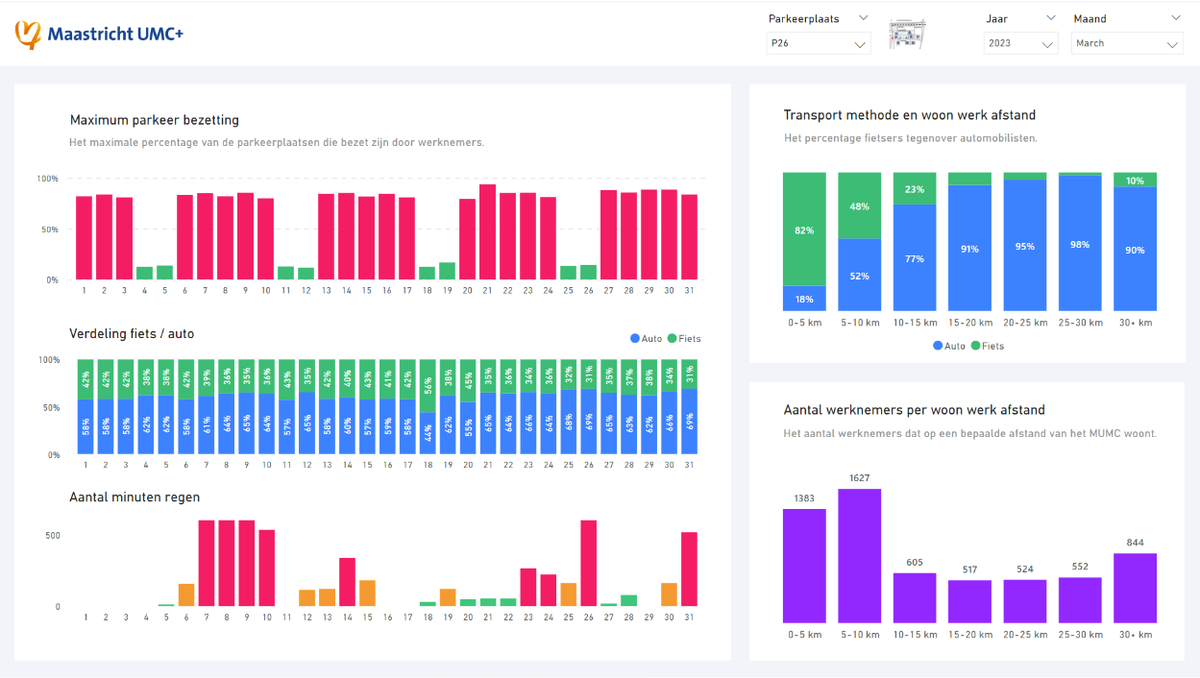The image size is (1200, 678).
Task: Expand the Parkeerplaats filter chevron
Action: pos(861,17)
